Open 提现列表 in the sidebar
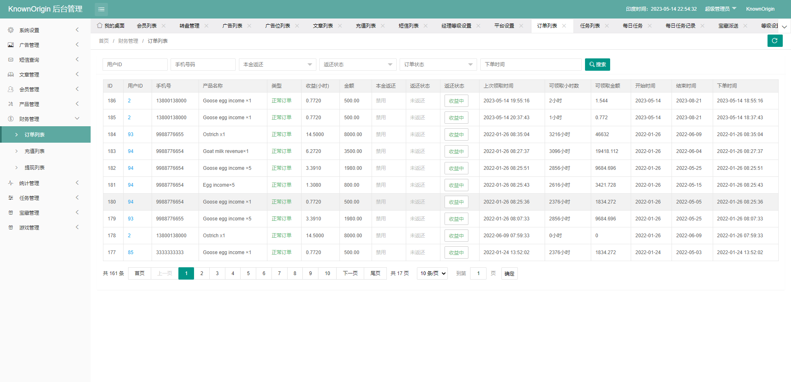Screen dimensions: 791x382 point(35,168)
